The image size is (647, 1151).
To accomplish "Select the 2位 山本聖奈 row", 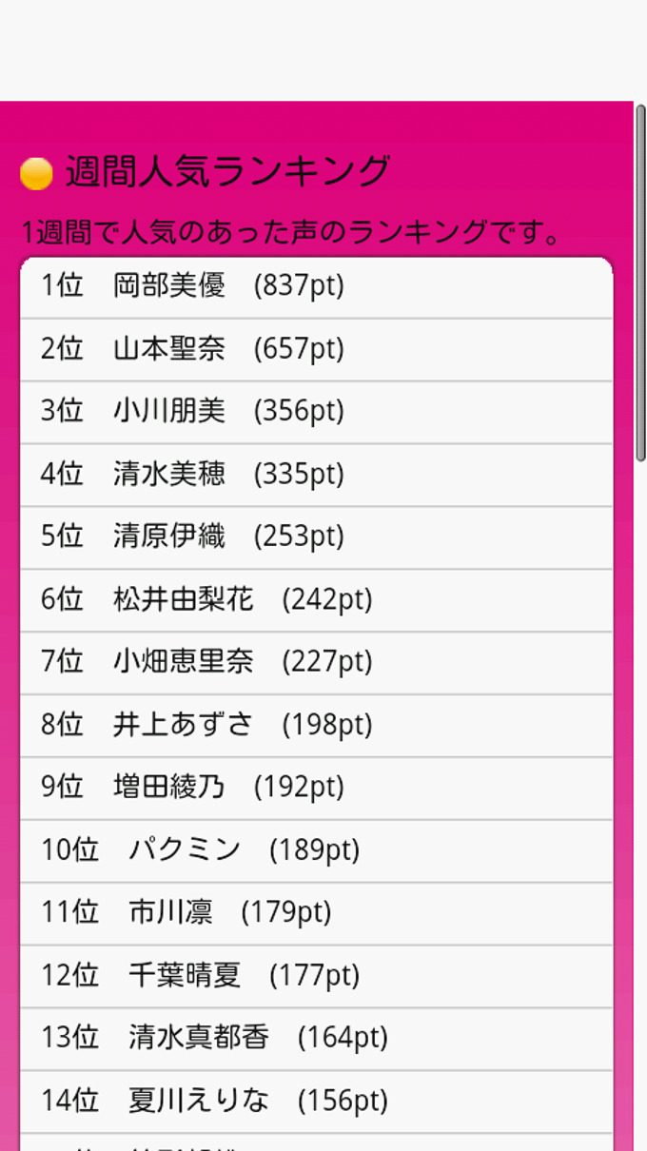I will tap(316, 350).
